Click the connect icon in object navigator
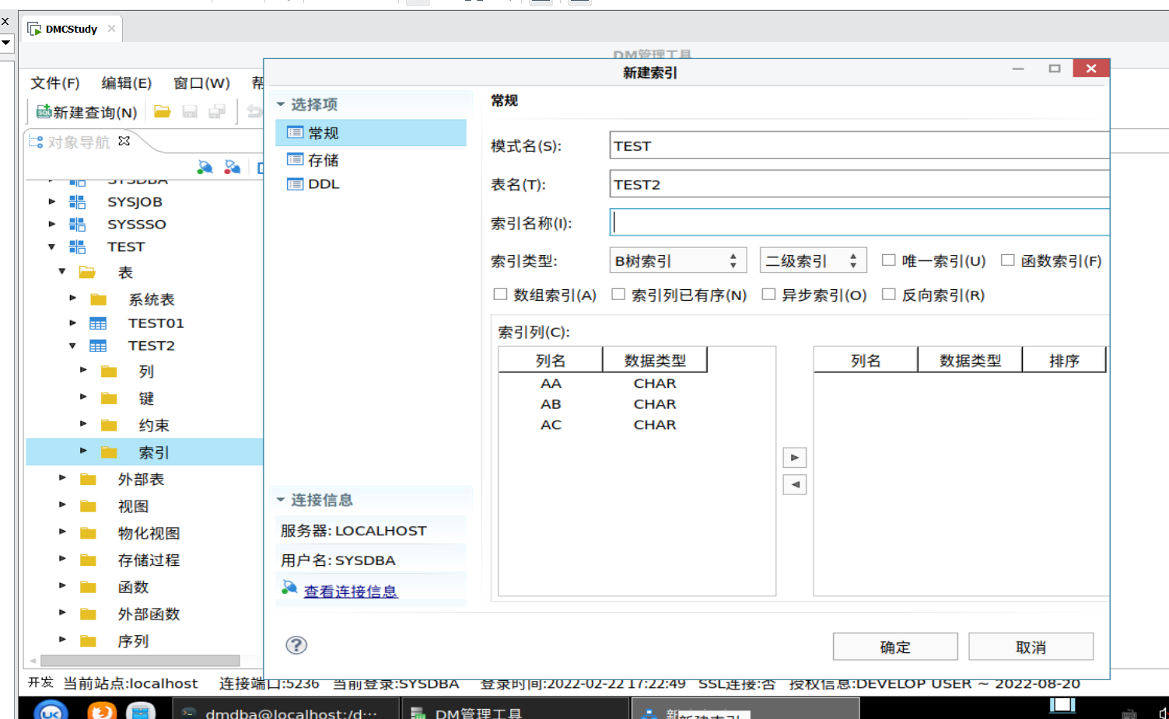 pos(204,167)
